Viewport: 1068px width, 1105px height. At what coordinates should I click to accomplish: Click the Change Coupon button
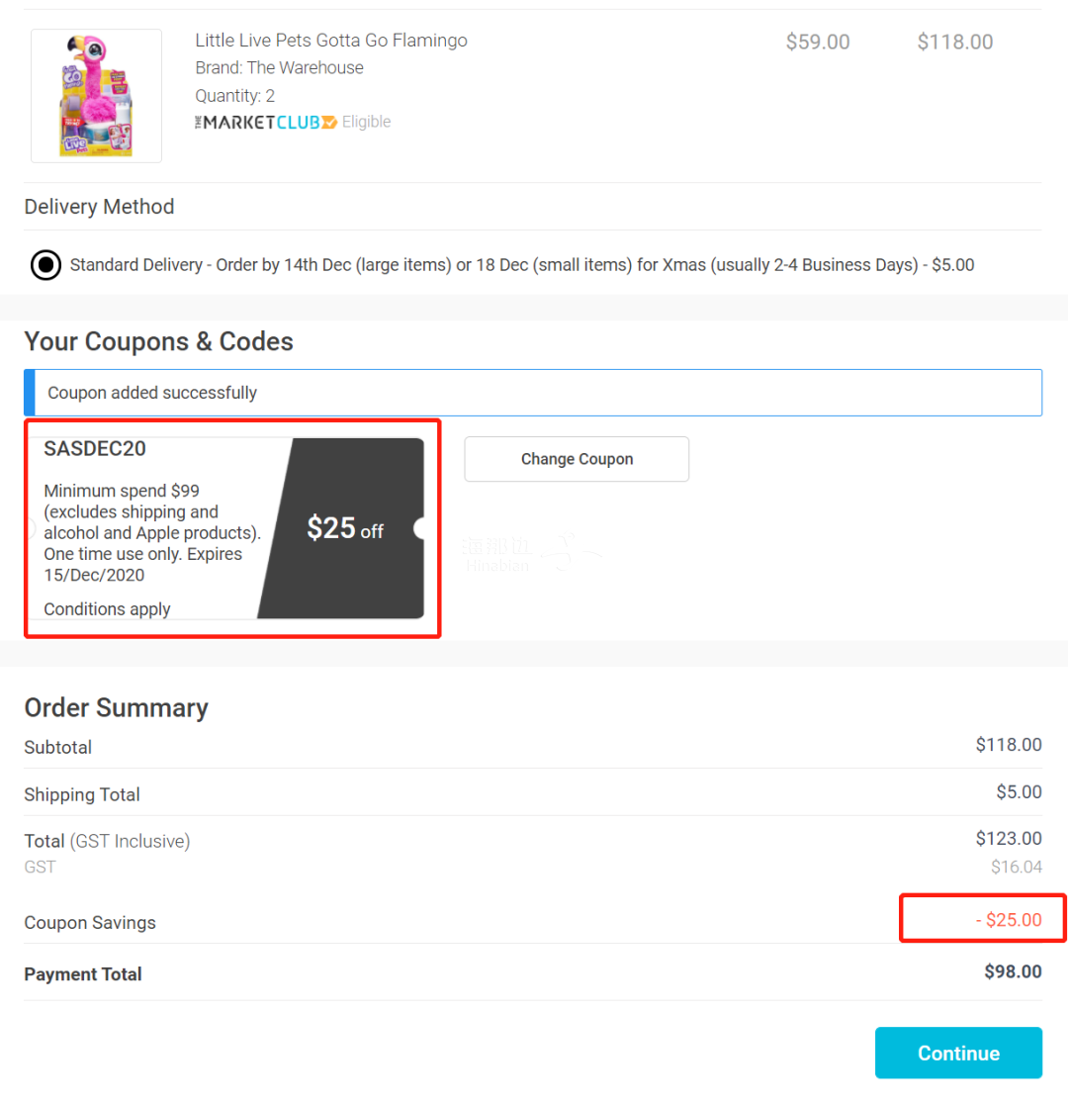577,459
